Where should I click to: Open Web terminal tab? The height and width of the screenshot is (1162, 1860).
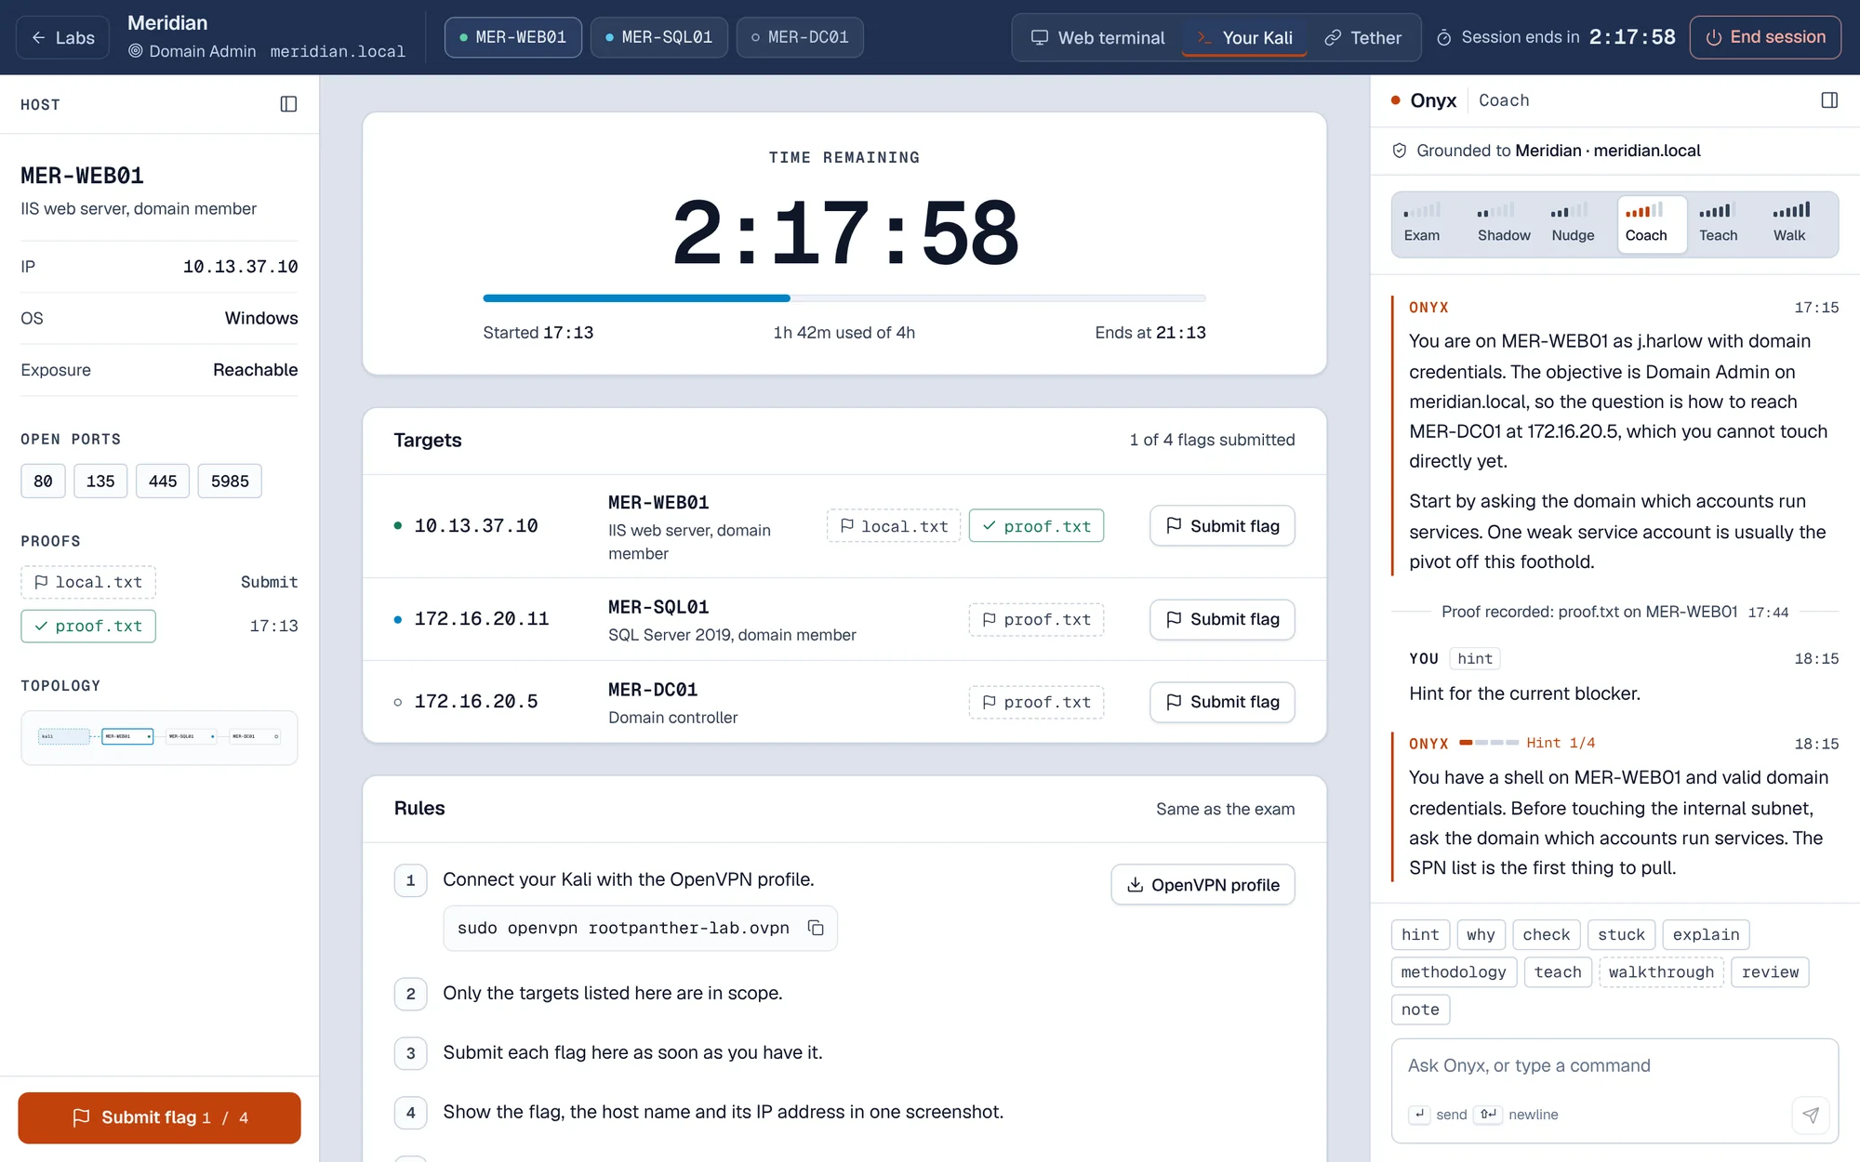(x=1097, y=37)
